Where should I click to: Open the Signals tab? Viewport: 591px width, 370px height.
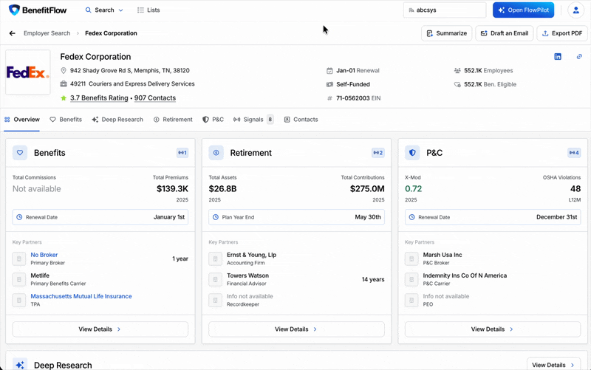tap(253, 120)
